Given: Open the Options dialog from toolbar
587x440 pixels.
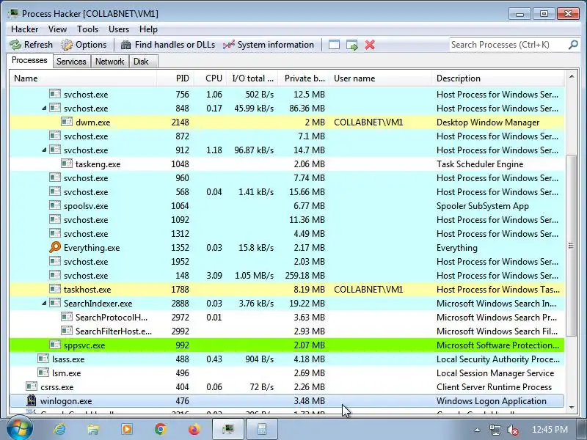Looking at the screenshot, I should pos(84,45).
